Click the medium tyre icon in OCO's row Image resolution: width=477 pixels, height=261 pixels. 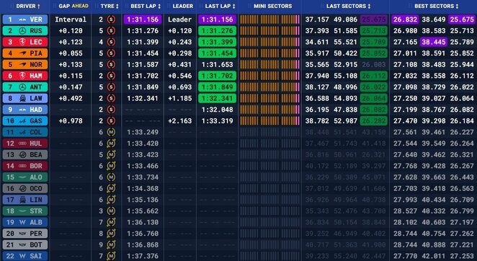click(111, 188)
